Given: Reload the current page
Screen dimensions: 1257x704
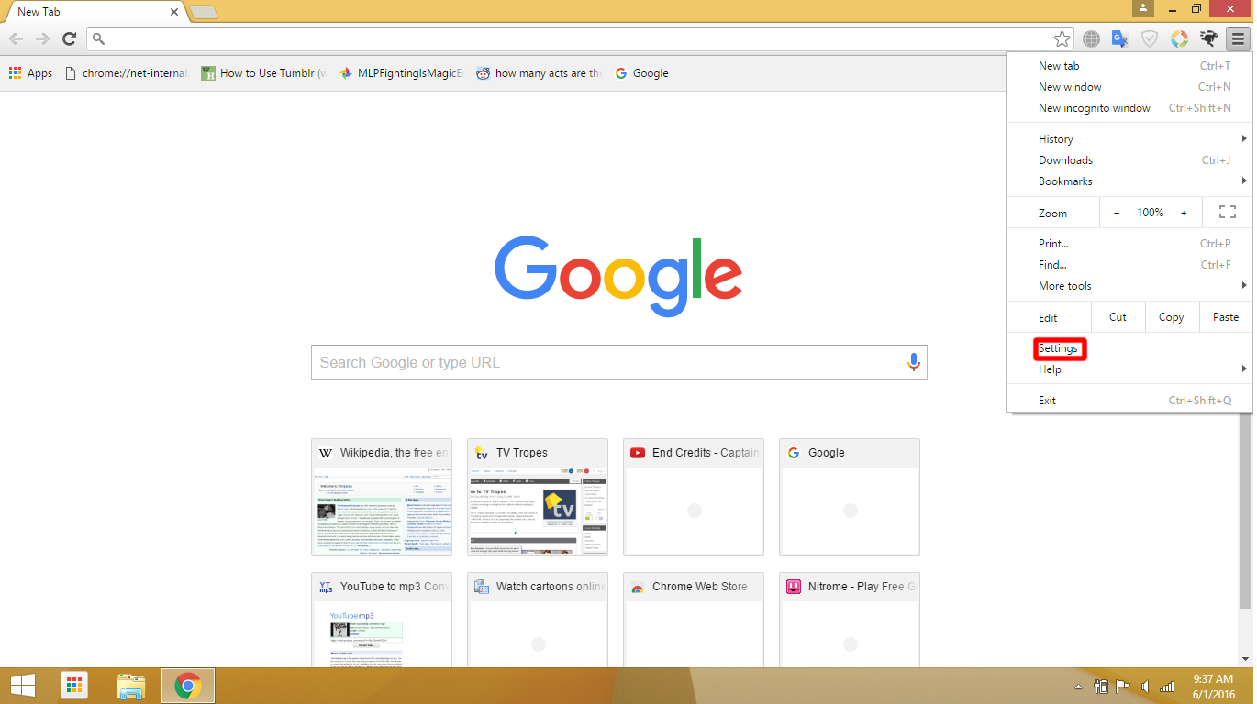Looking at the screenshot, I should point(69,38).
